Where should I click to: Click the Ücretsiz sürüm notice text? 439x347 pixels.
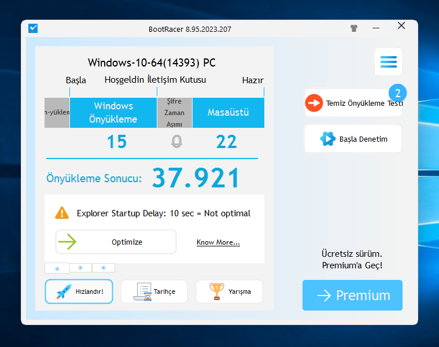point(352,260)
